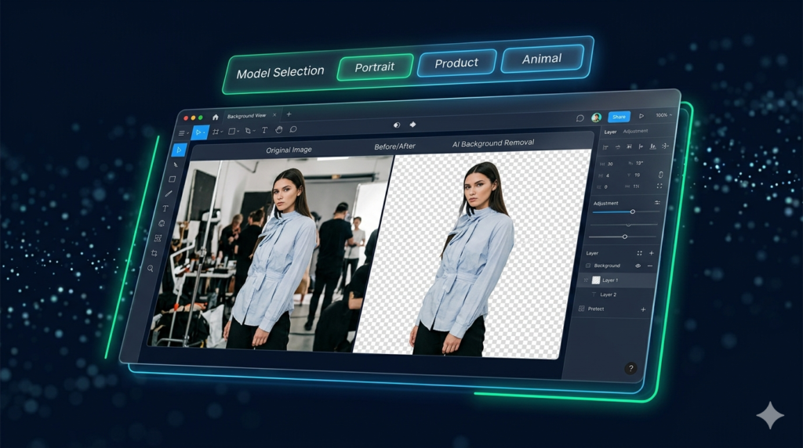This screenshot has width=803, height=448.
Task: Click the third Adjustment slider handle
Action: 625,237
